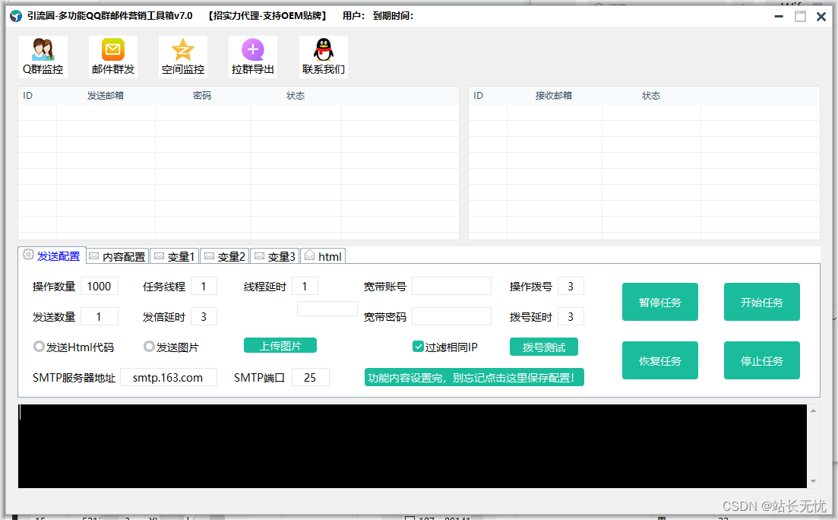Image resolution: width=838 pixels, height=520 pixels.
Task: Click the SMTP端口 field showing 25
Action: pos(311,377)
